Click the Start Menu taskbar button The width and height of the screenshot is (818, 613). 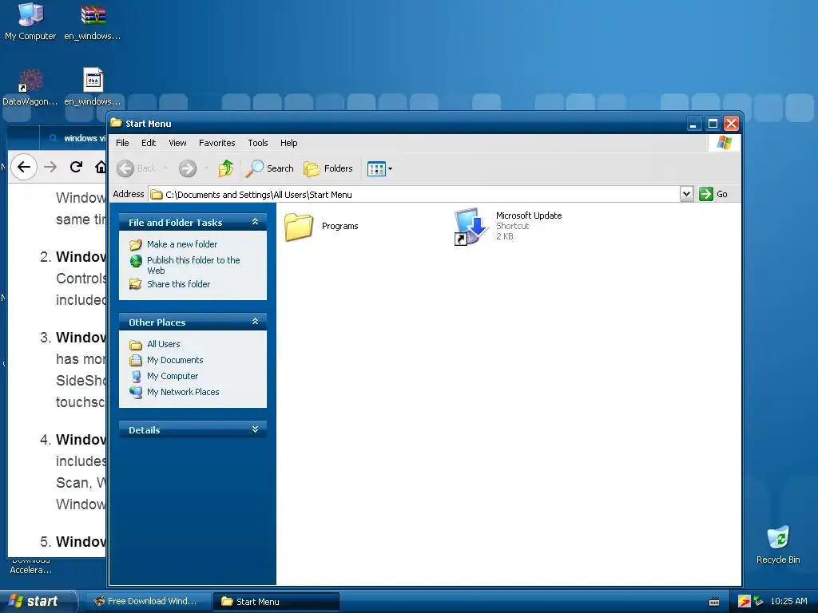tap(276, 602)
